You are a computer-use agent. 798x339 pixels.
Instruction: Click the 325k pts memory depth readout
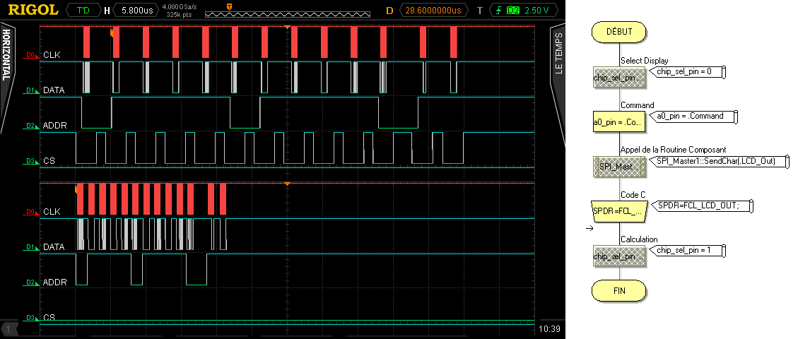[179, 14]
